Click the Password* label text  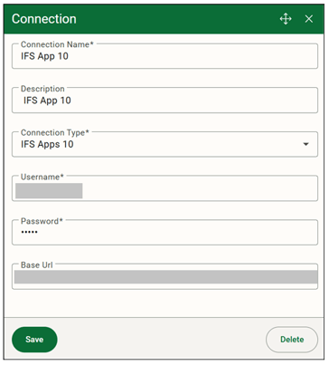[x=42, y=221]
